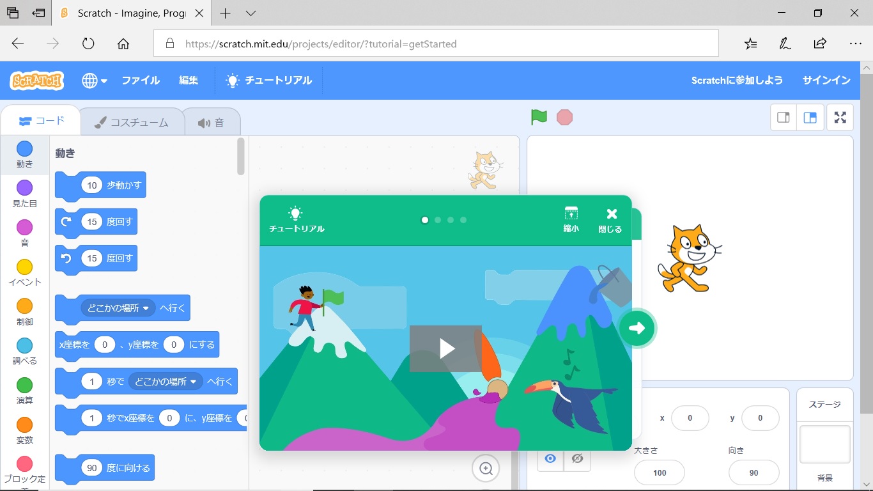Select the 動き block category
The image size is (873, 491).
click(24, 155)
